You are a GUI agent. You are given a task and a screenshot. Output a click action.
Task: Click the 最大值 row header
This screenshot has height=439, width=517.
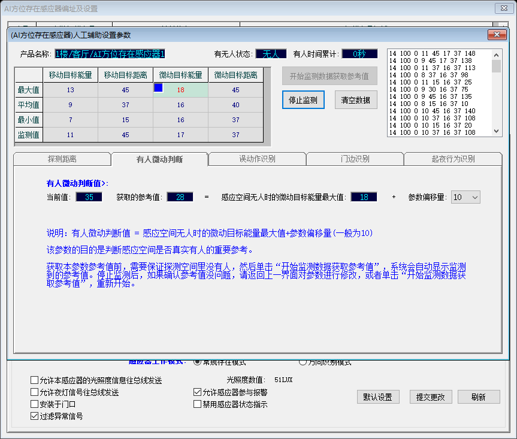pos(29,90)
